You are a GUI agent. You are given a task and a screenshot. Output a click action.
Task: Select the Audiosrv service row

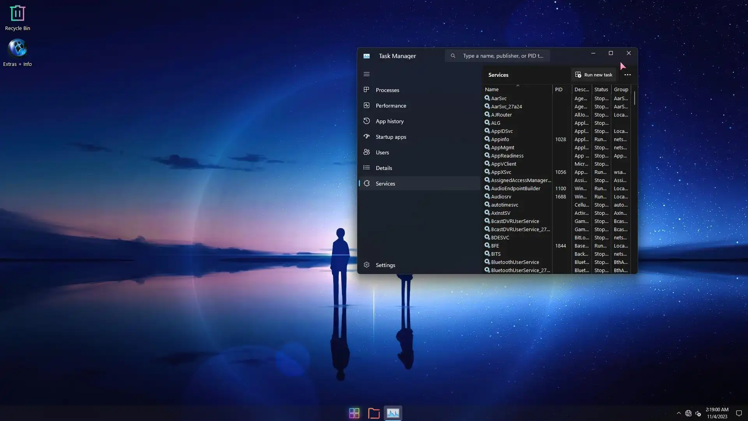(501, 196)
